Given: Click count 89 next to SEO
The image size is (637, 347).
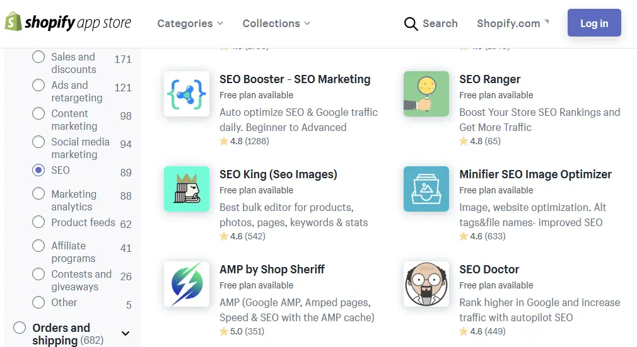Looking at the screenshot, I should tap(126, 173).
